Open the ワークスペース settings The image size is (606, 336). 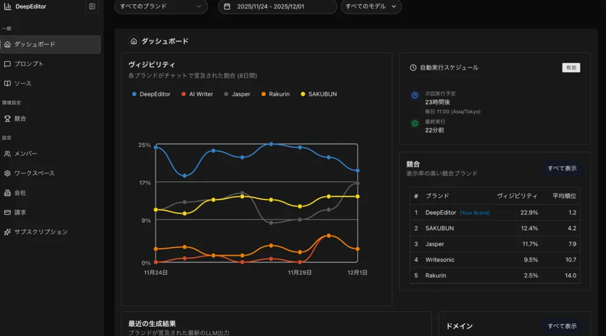coord(50,173)
